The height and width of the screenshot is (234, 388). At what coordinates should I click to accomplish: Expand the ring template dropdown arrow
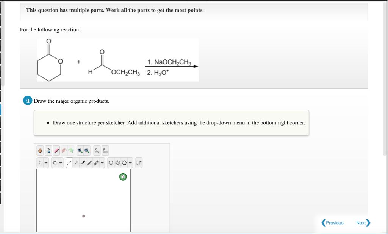pyautogui.click(x=130, y=163)
